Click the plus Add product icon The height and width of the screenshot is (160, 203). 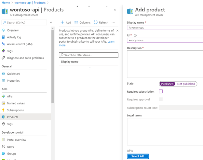tap(62, 22)
